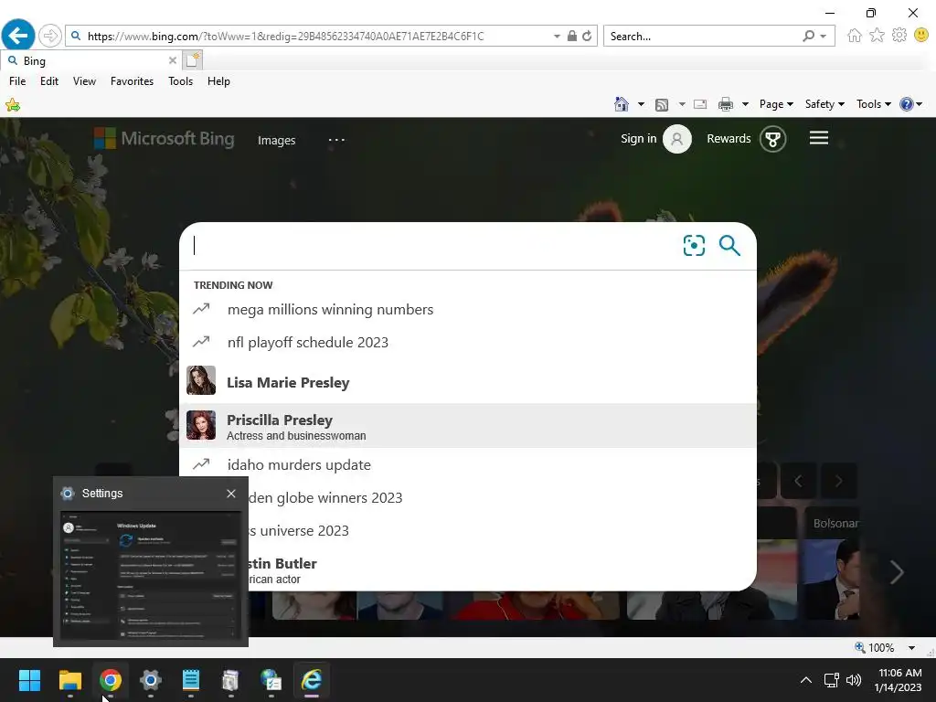Open File Explorer from taskbar
Viewport: 936px width, 702px height.
click(x=69, y=680)
